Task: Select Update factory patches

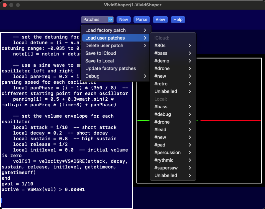Action: point(111,68)
